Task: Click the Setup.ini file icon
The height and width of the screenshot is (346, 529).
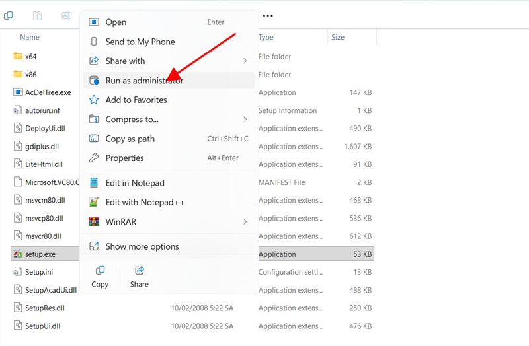Action: tap(18, 271)
